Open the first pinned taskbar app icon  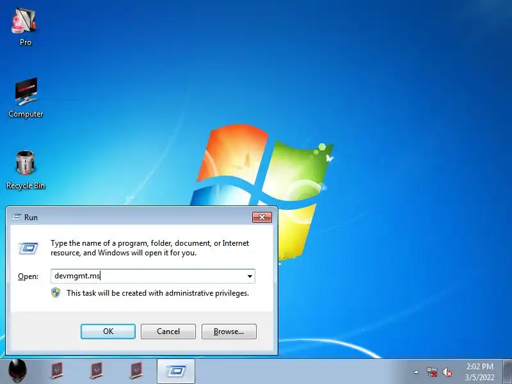[57, 371]
